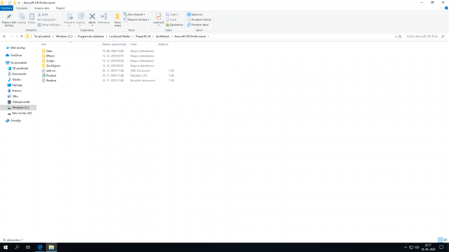Switch to details view icon in status bar
The image size is (449, 252).
(x=441, y=240)
